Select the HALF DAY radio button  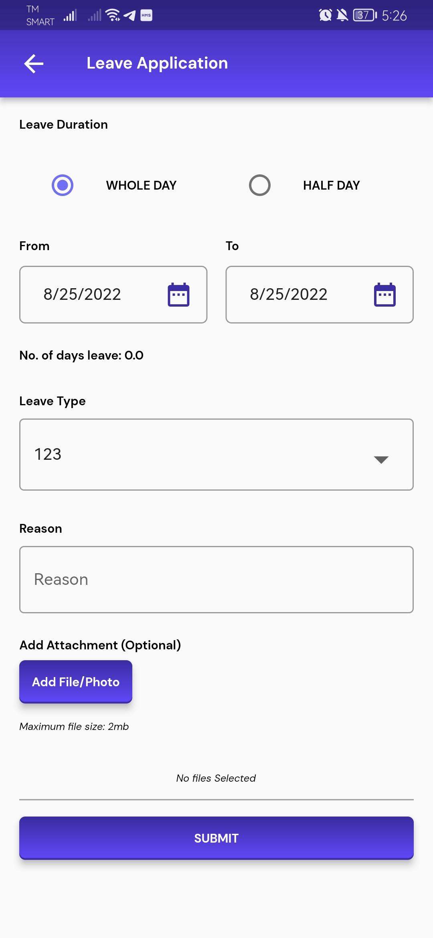(260, 185)
